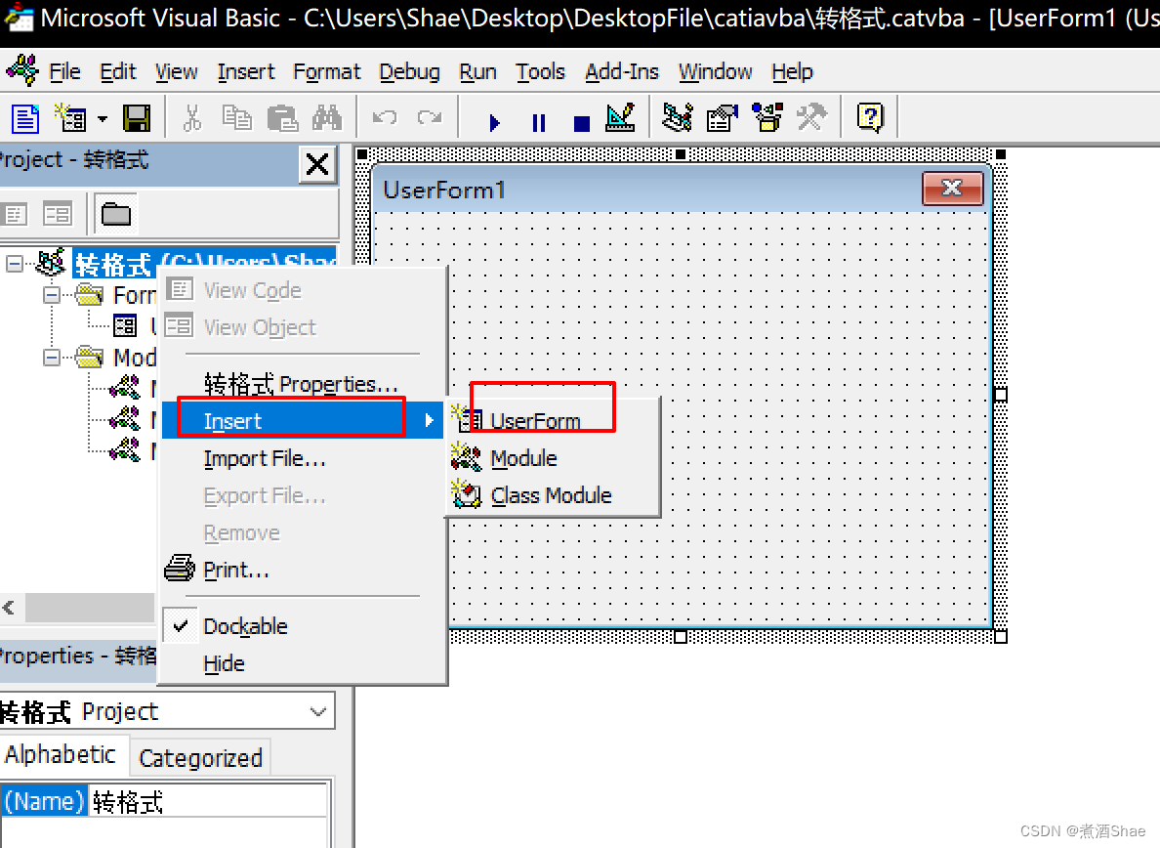Open Properties Window toolbar icon
1160x848 pixels.
point(722,118)
